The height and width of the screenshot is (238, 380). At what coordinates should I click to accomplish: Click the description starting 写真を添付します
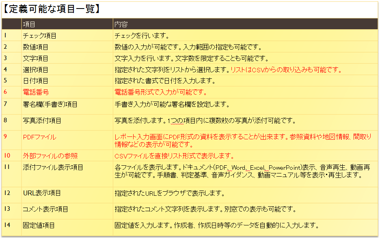tap(205, 121)
